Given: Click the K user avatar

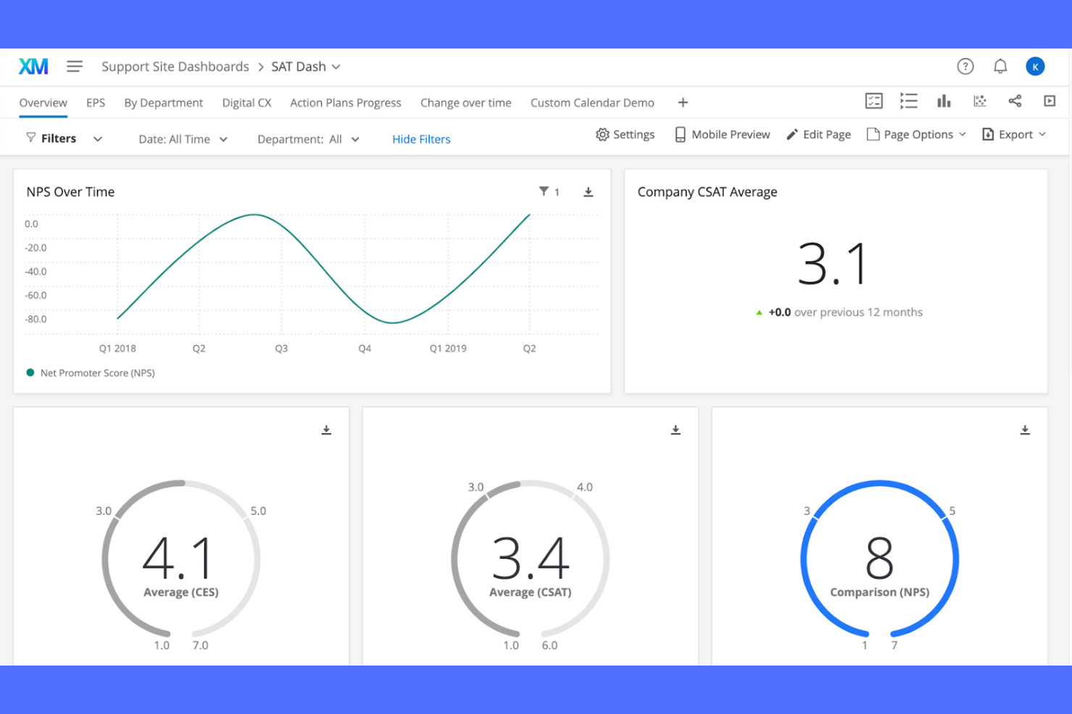Looking at the screenshot, I should coord(1035,66).
